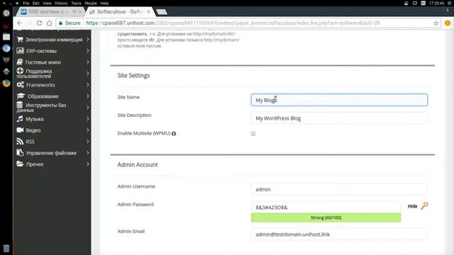Select the ERP-системы chart icon
This screenshot has width=454, height=255.
pos(20,50)
